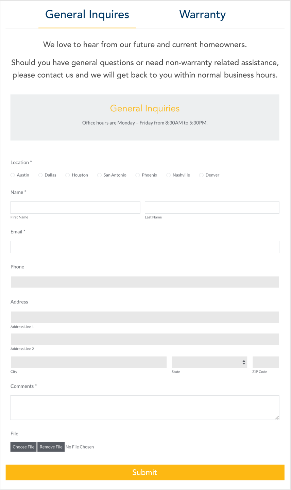The height and width of the screenshot is (490, 291).
Task: Open the State dropdown
Action: point(209,362)
